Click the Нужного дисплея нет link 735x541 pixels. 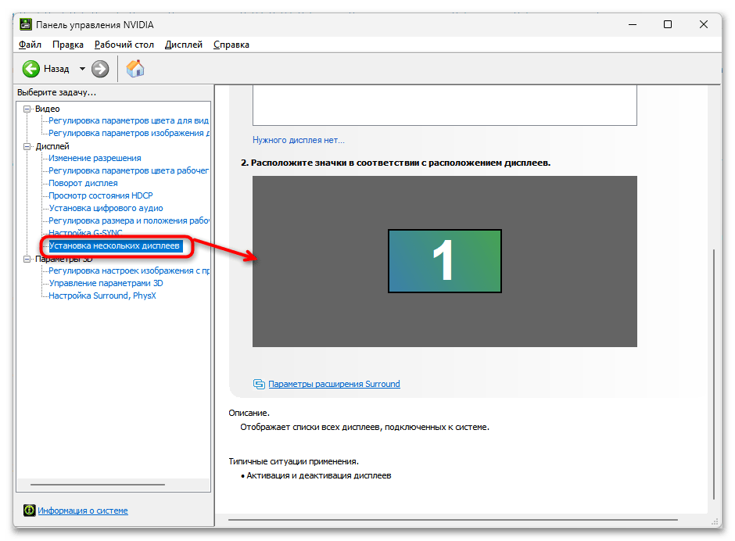click(298, 140)
